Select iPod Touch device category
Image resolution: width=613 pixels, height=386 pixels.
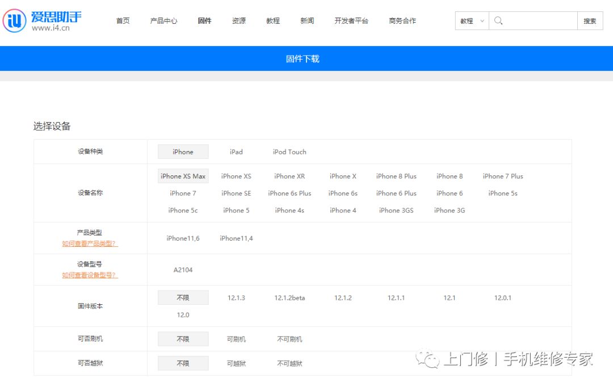(289, 152)
